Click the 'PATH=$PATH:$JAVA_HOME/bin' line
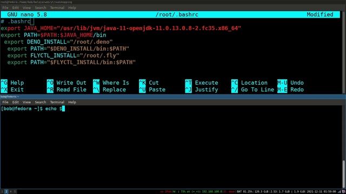The width and height of the screenshot is (346, 194). [x=54, y=35]
